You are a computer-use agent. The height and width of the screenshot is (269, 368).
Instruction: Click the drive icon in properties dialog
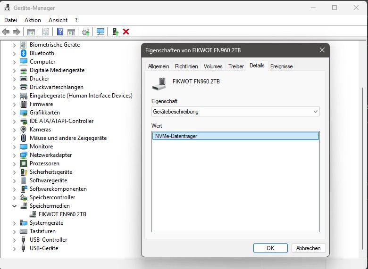click(x=159, y=84)
